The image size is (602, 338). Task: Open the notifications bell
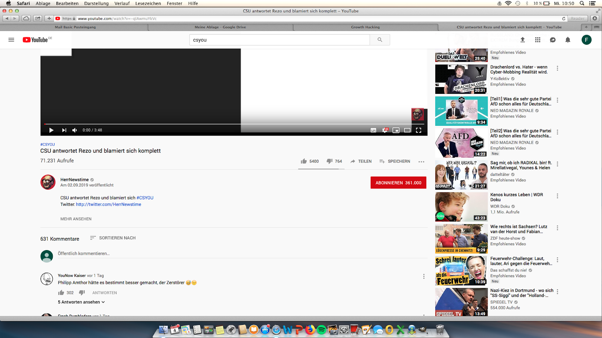[x=568, y=40]
